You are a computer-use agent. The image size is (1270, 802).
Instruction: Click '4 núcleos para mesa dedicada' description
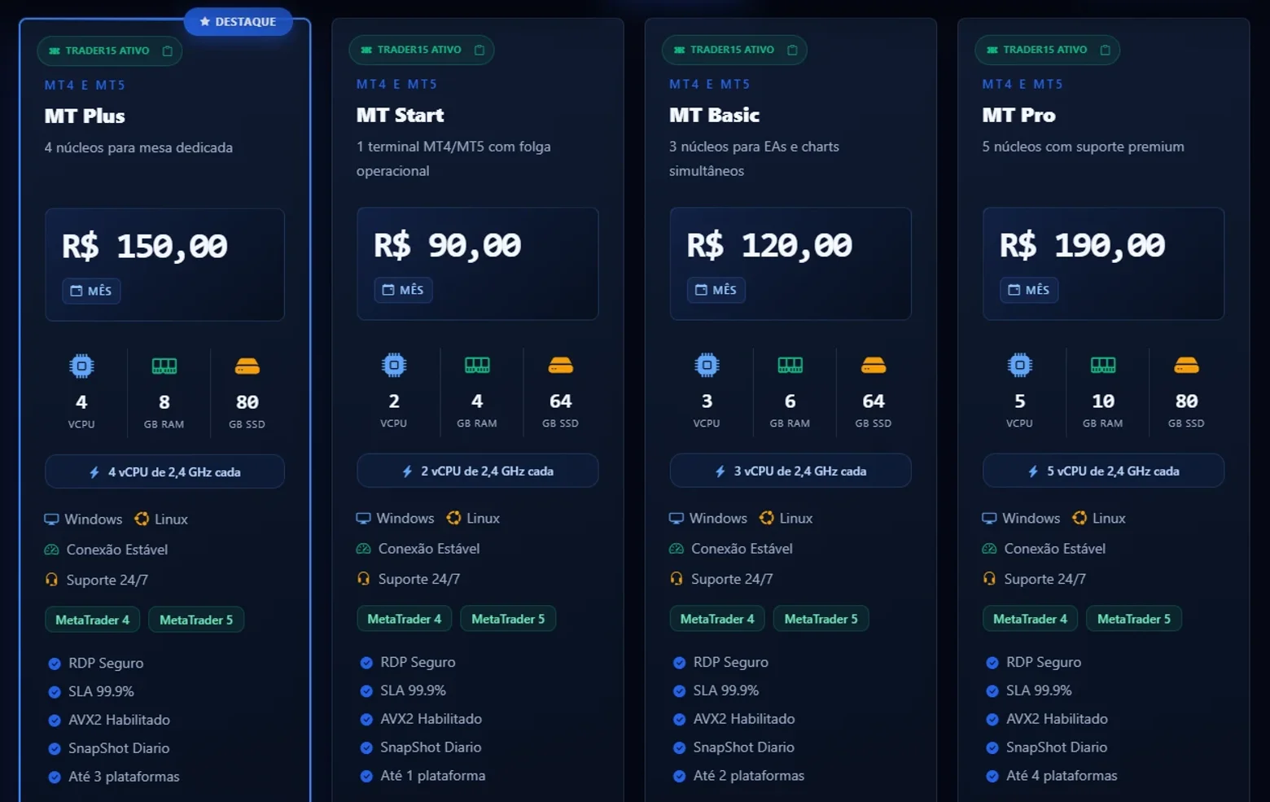coord(138,148)
